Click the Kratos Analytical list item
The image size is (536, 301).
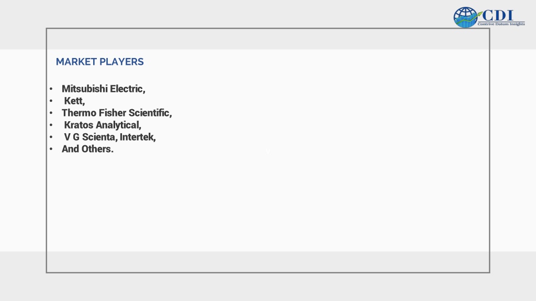[x=103, y=125]
